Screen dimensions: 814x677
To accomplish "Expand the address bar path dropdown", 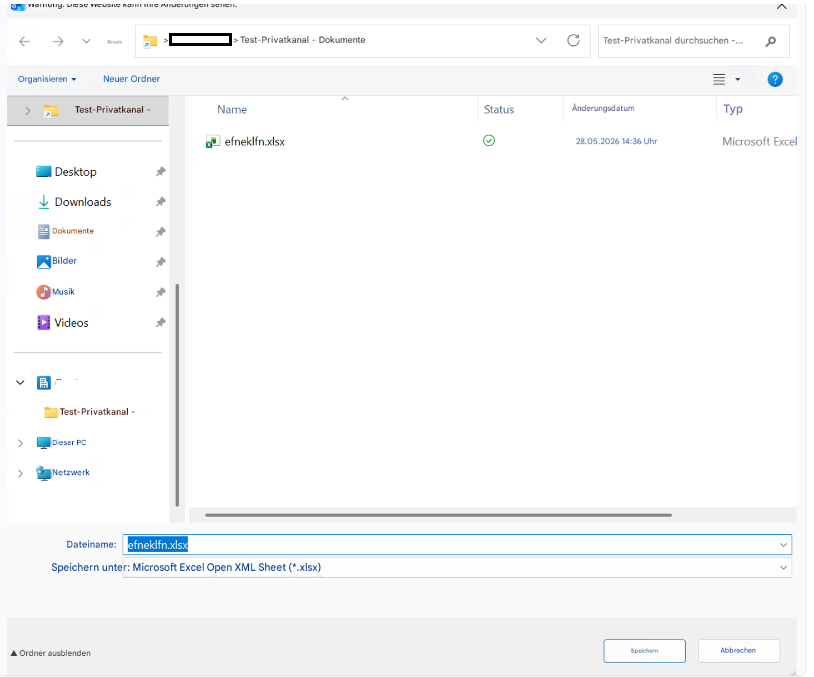I will [x=541, y=40].
